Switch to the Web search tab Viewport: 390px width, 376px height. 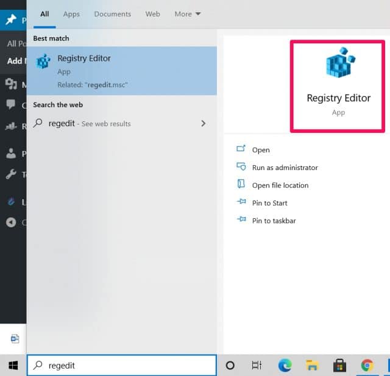153,14
